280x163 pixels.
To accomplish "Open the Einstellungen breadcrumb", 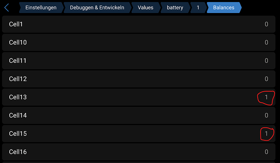I will point(41,7).
